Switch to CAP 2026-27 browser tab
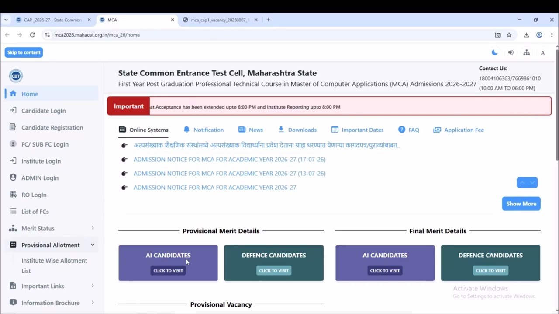The width and height of the screenshot is (559, 314). click(x=53, y=20)
